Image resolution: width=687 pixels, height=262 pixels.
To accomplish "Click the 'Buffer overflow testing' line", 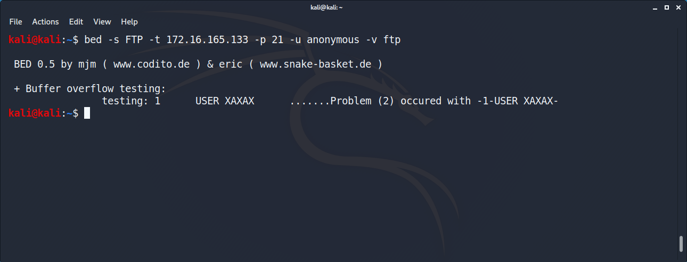I will 90,89.
